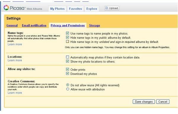Open the Favorites tab
178x114 pixels.
75,9
